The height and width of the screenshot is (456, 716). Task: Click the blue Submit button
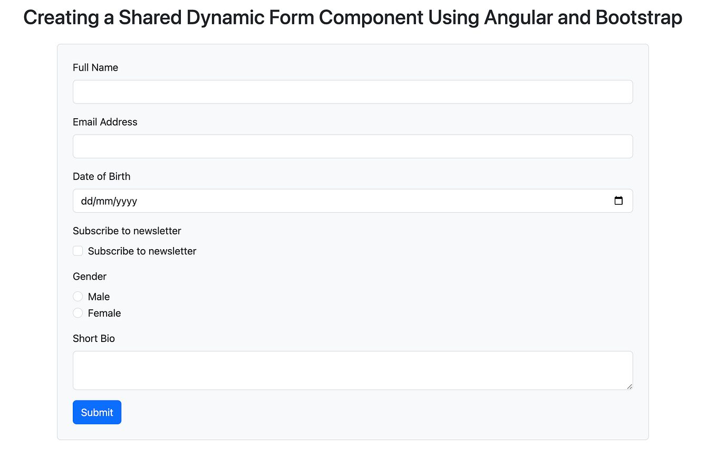(97, 412)
